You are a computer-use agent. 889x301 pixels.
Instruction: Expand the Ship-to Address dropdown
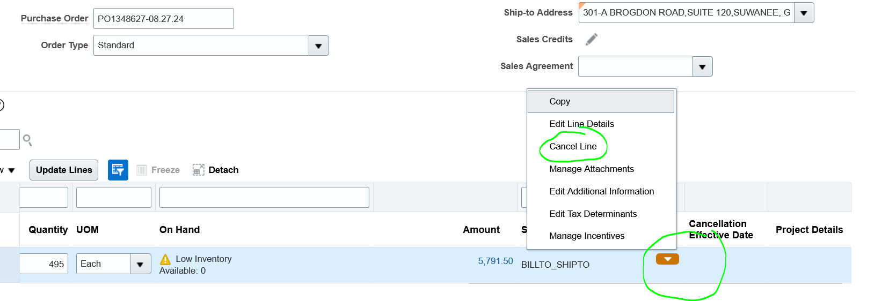(804, 13)
